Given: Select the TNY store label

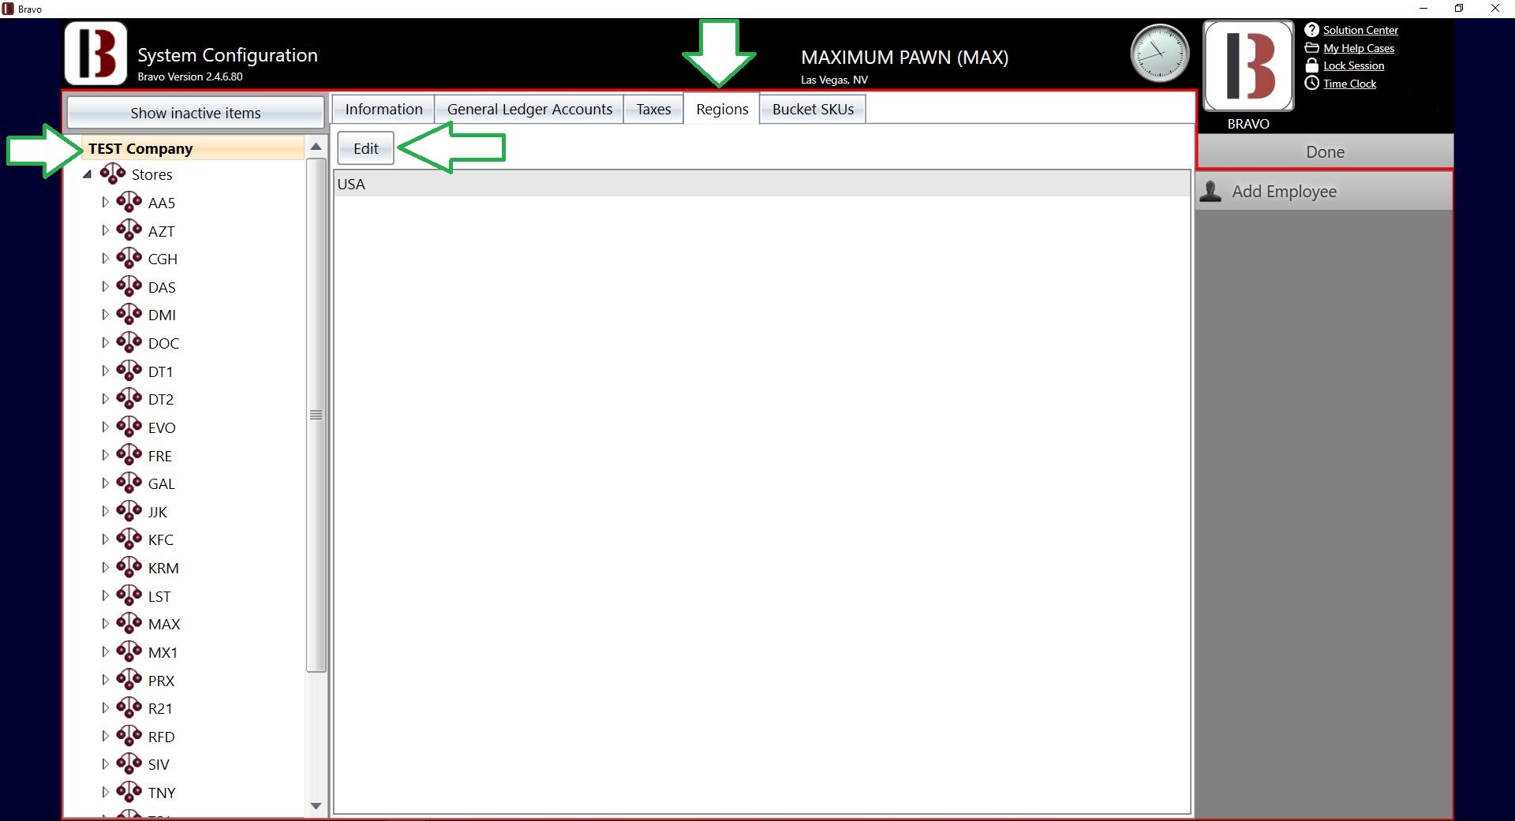Looking at the screenshot, I should click(162, 793).
